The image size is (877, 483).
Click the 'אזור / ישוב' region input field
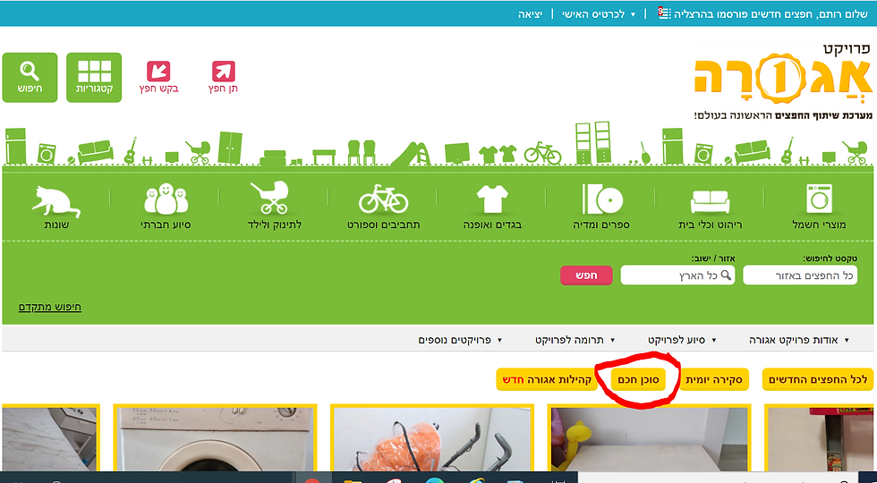[x=678, y=275]
